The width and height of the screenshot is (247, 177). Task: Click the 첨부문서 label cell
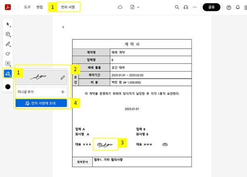[x=82, y=162]
